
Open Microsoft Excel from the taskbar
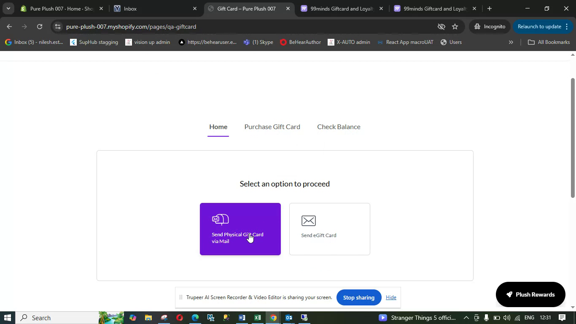click(257, 318)
